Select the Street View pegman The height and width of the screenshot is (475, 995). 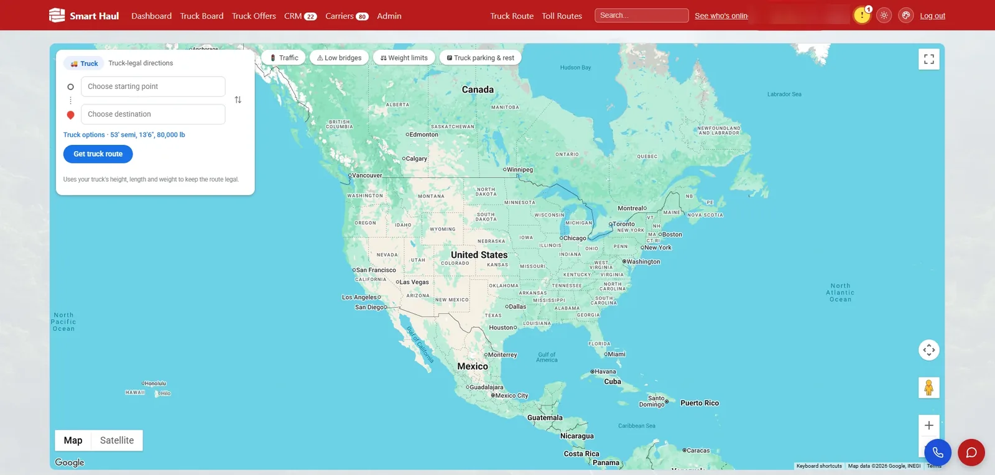pyautogui.click(x=929, y=387)
